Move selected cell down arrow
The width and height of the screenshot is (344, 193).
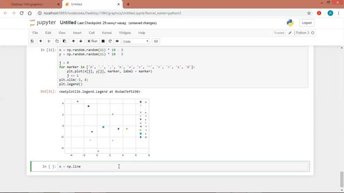[x=81, y=41]
